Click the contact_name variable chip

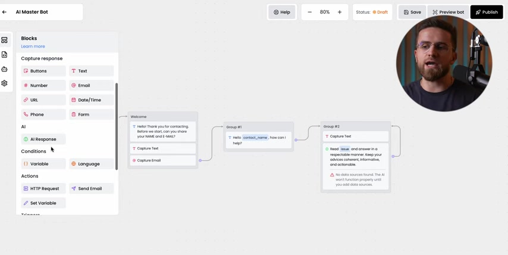pyautogui.click(x=255, y=138)
